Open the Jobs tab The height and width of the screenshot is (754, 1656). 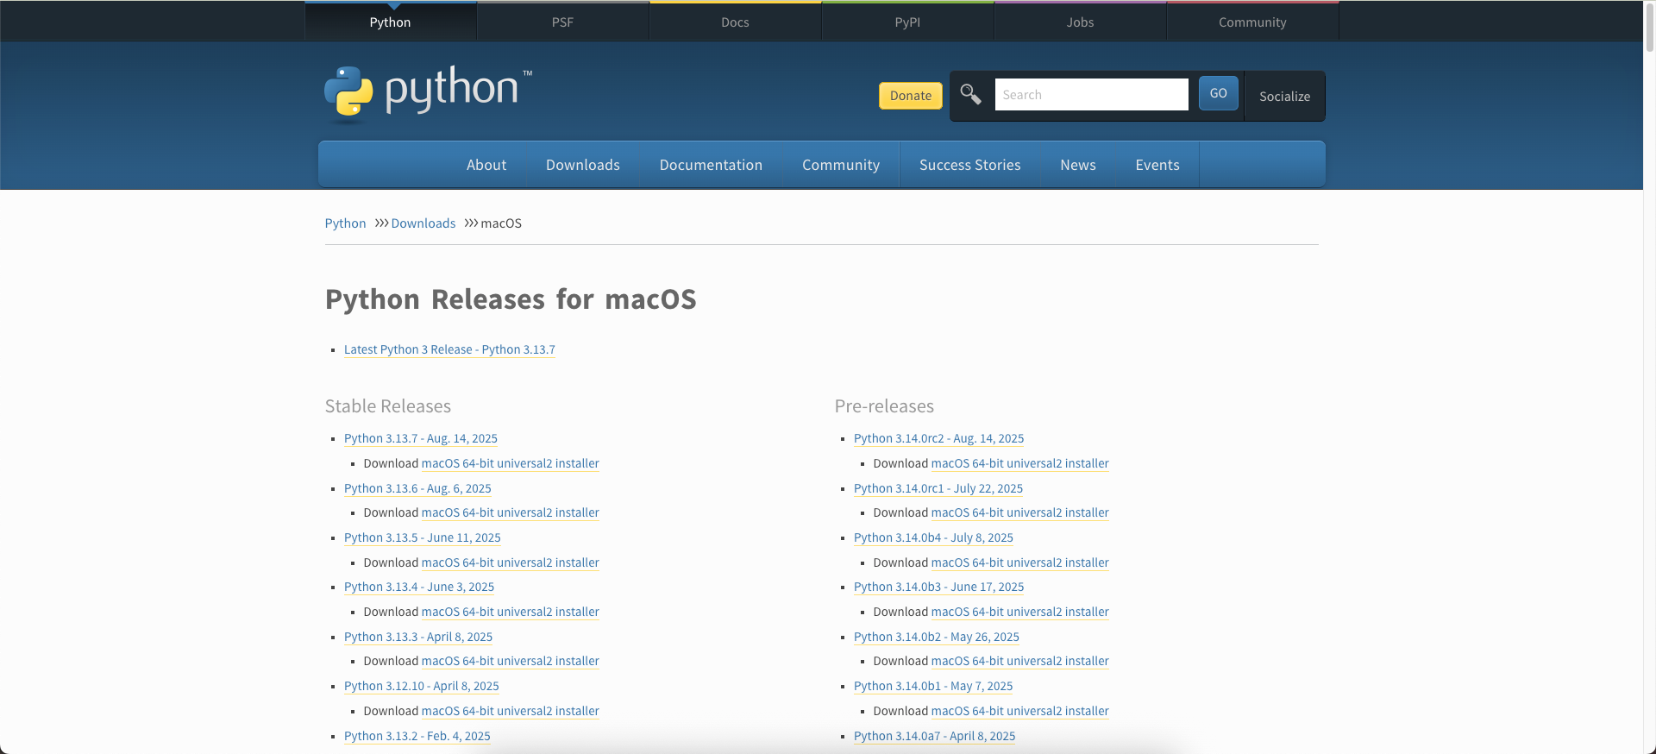coord(1080,22)
